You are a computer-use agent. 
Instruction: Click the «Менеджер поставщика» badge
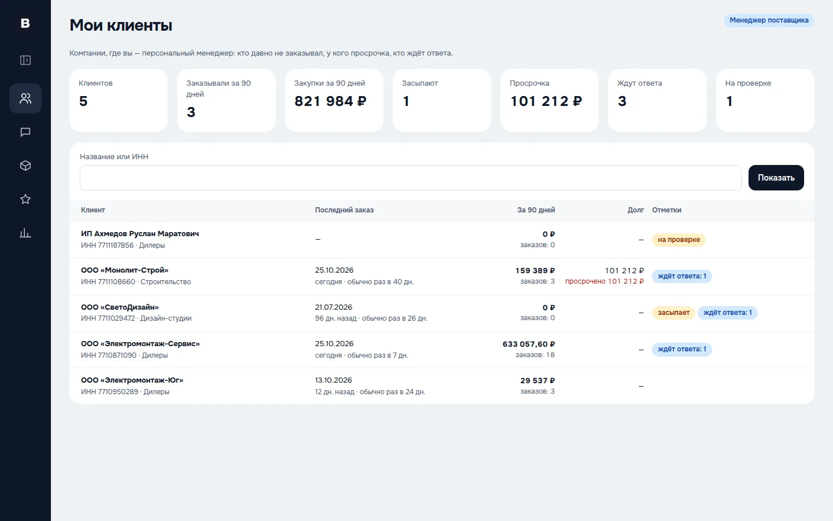(769, 20)
